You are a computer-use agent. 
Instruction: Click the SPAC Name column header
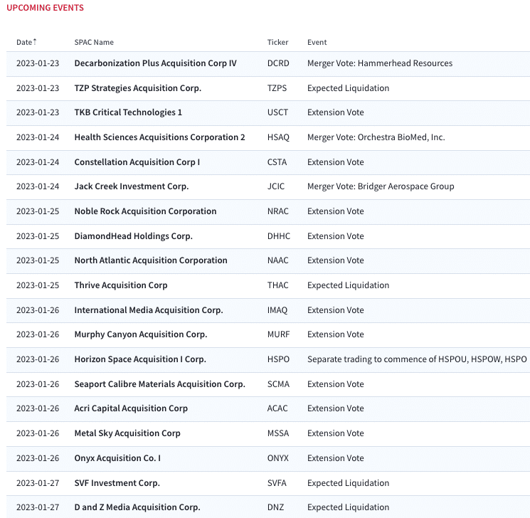[x=94, y=42]
